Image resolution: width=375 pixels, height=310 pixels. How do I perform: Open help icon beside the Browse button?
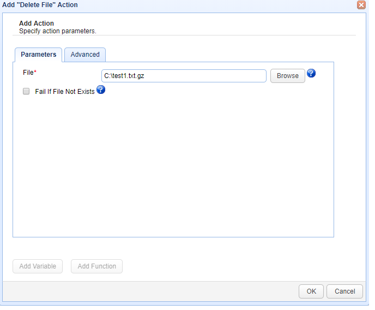(x=311, y=73)
